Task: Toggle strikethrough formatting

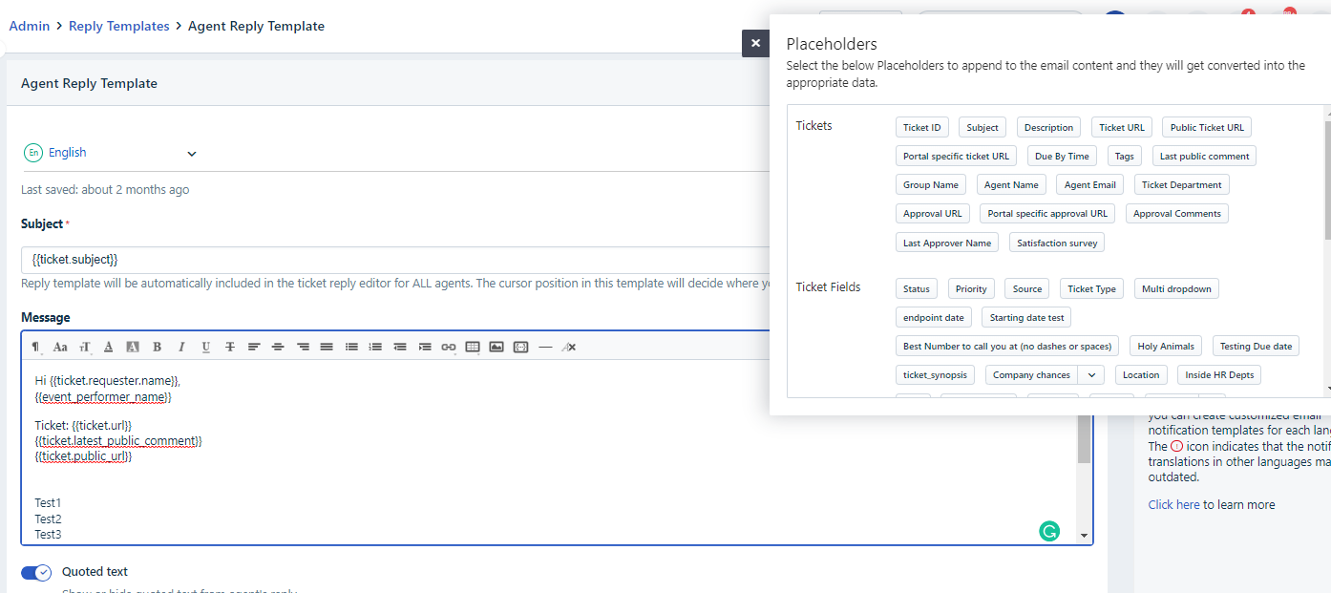Action: [x=230, y=347]
